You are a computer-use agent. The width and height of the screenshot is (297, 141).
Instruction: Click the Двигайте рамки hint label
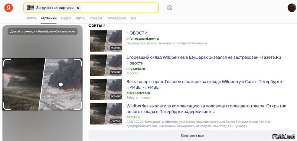point(42,32)
